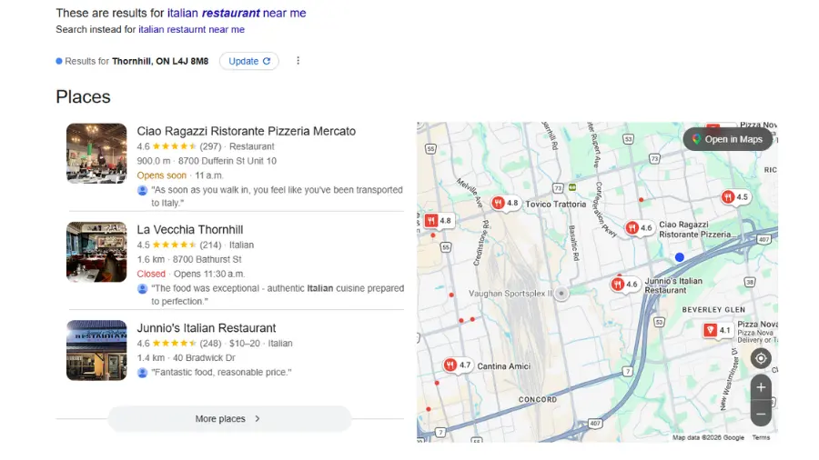Open Ciao Ragazzi restaurant photo thumbnail
The height and width of the screenshot is (460, 819).
pos(96,154)
